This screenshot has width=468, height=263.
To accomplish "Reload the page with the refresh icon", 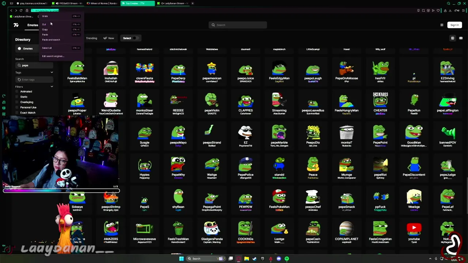I will tap(21, 11).
